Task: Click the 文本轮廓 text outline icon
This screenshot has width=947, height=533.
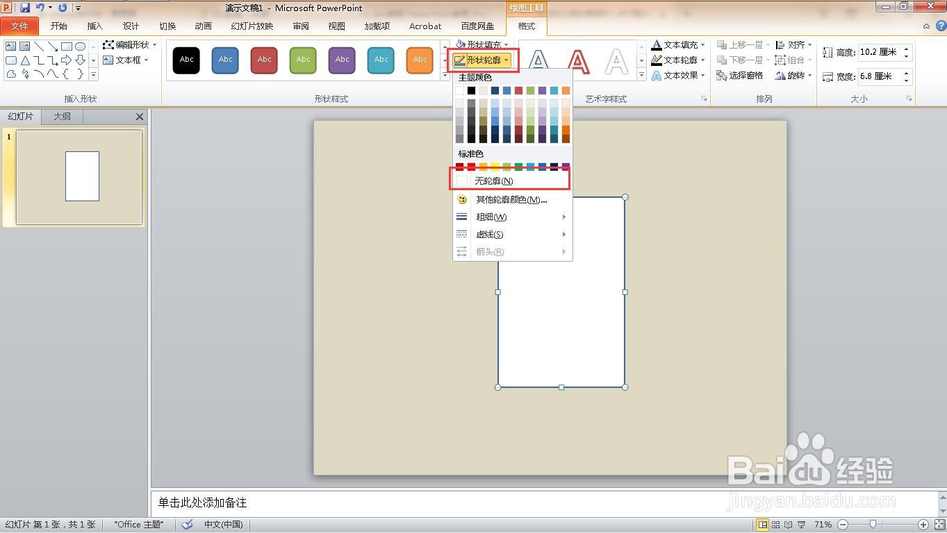Action: point(657,60)
